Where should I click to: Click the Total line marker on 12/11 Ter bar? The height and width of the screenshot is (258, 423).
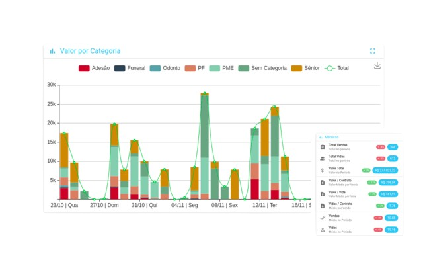pyautogui.click(x=264, y=119)
